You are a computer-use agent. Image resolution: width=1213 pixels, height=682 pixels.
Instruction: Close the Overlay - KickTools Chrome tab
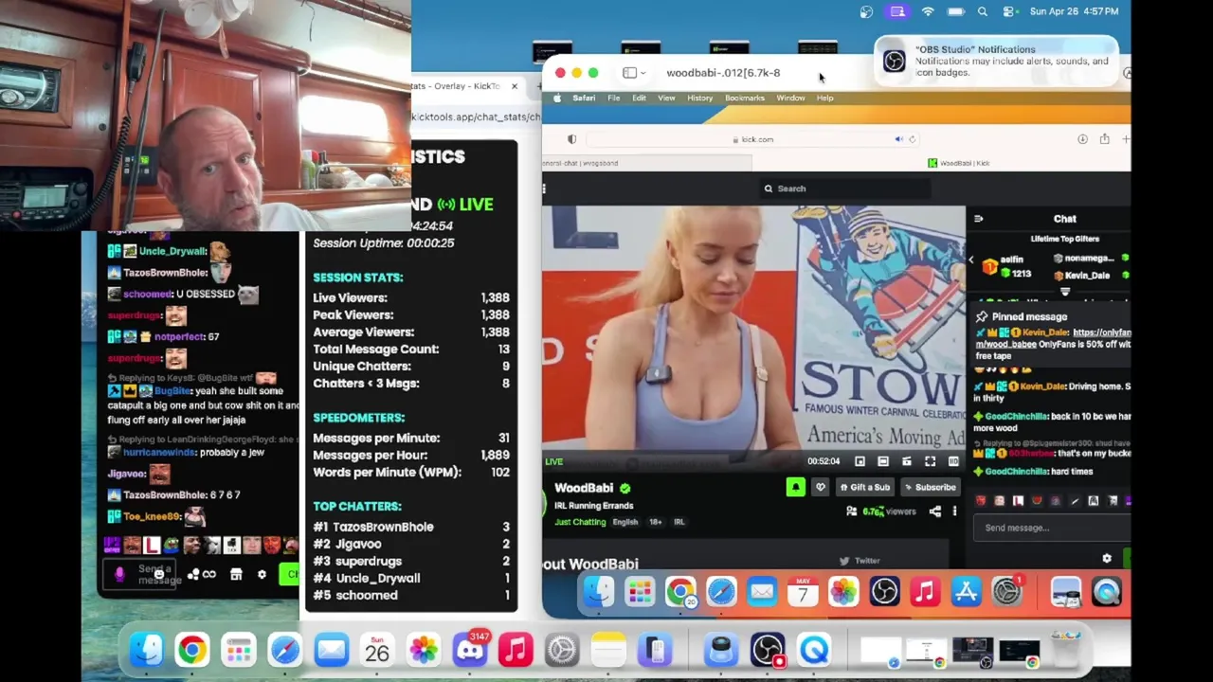pos(515,86)
